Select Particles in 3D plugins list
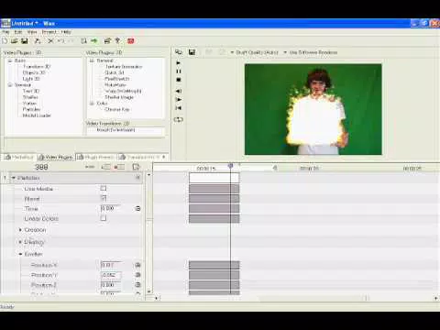440x330 pixels. coord(31,109)
